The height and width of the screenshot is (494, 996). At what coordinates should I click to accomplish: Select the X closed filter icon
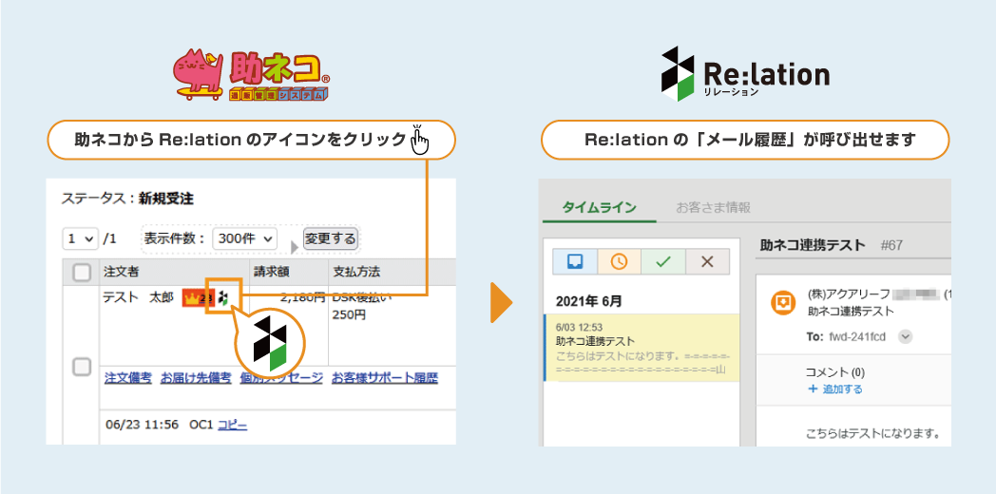pos(708,261)
